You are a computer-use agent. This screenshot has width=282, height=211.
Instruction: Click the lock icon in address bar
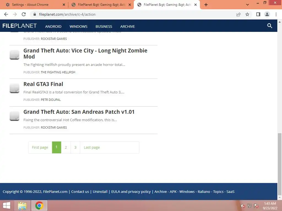pyautogui.click(x=35, y=14)
